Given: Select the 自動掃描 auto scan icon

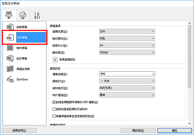Looking at the screenshot, I should 10,27.
